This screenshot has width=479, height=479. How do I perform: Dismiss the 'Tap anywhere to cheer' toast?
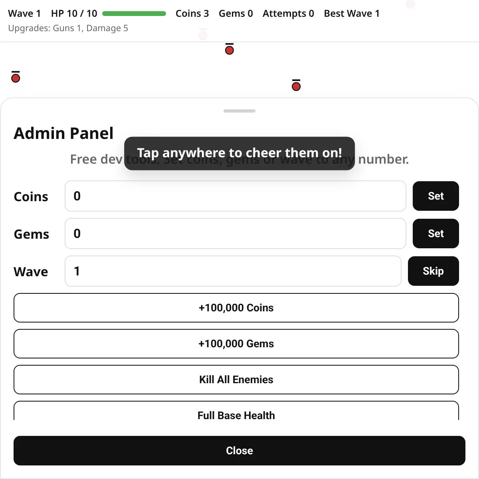pyautogui.click(x=239, y=153)
